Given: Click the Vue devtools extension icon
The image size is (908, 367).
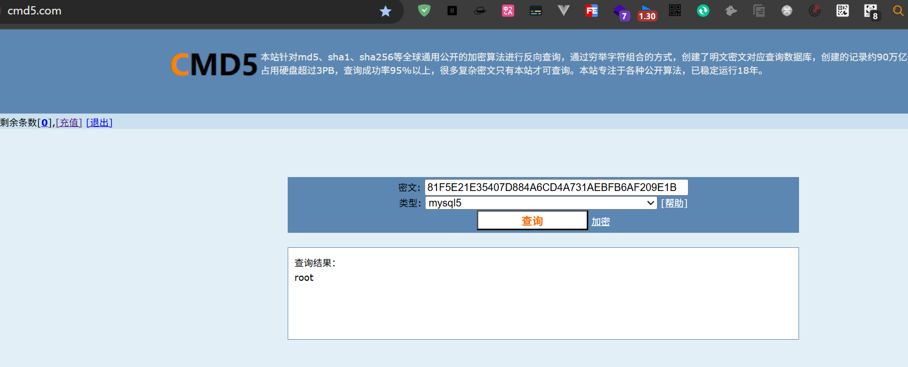Looking at the screenshot, I should click(x=563, y=10).
